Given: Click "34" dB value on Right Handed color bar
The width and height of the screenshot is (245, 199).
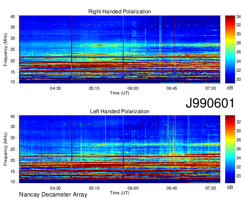Looking at the screenshot, I should pyautogui.click(x=239, y=17).
